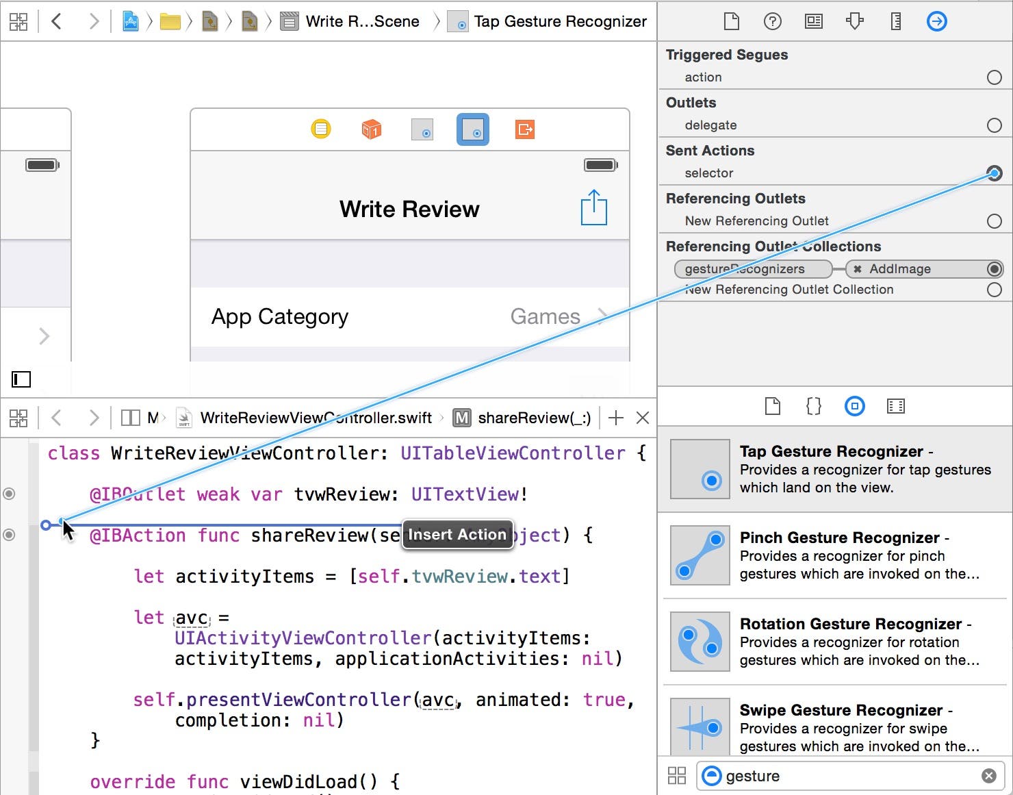This screenshot has height=795, width=1013.
Task: Select the yellow view controller dock icon
Action: tap(320, 129)
